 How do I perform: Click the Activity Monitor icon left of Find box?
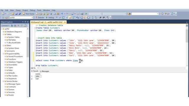click(129, 14)
